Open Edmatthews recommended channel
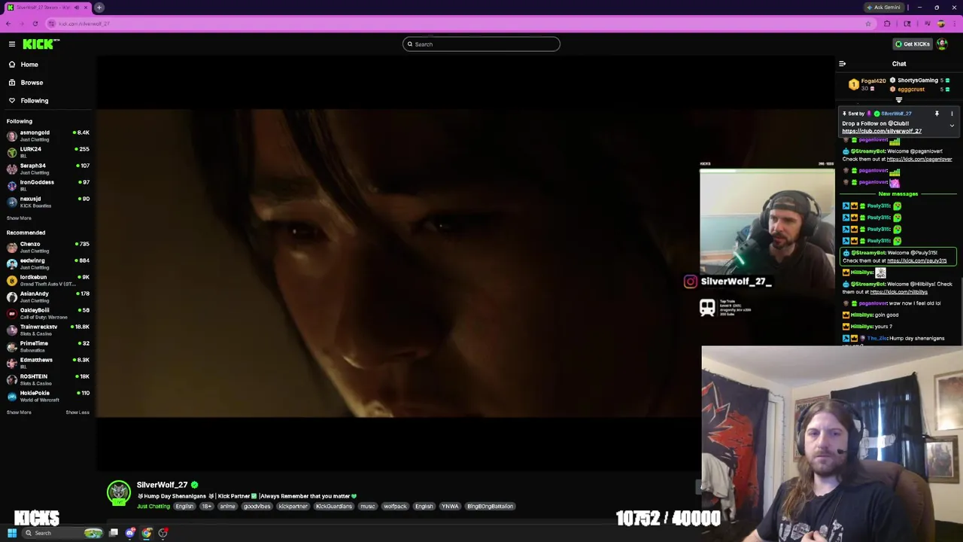The image size is (963, 542). [48, 363]
